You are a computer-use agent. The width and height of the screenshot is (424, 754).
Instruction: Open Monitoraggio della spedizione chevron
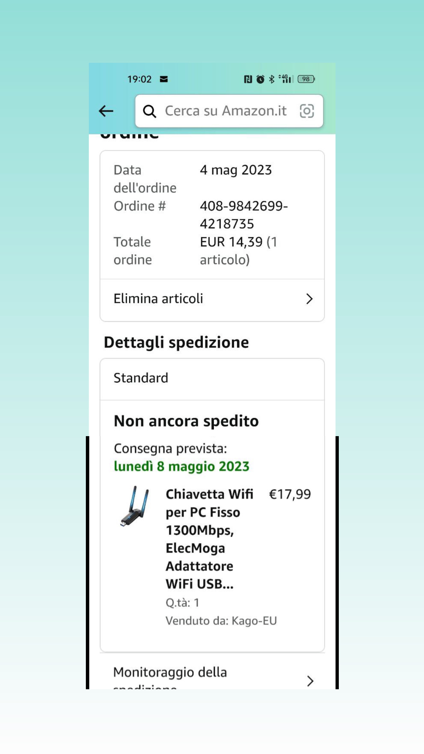(310, 681)
